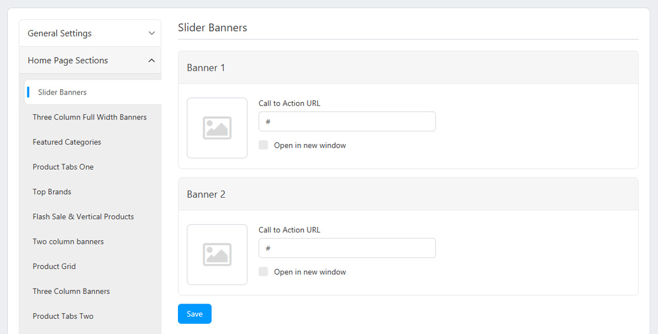Enable Banner 1 open in new window
The height and width of the screenshot is (334, 658).
pos(263,145)
